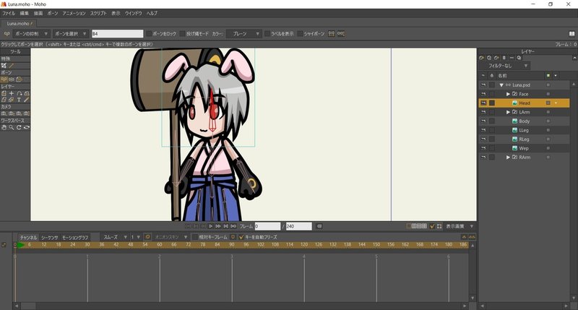Click the Delete Layer trash icon
This screenshot has height=310, width=578.
[x=504, y=58]
